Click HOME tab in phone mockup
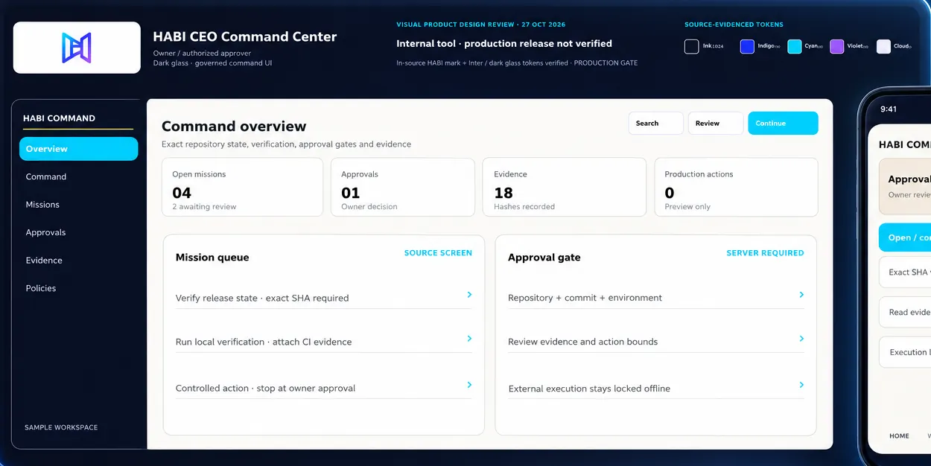931x466 pixels. coord(899,436)
